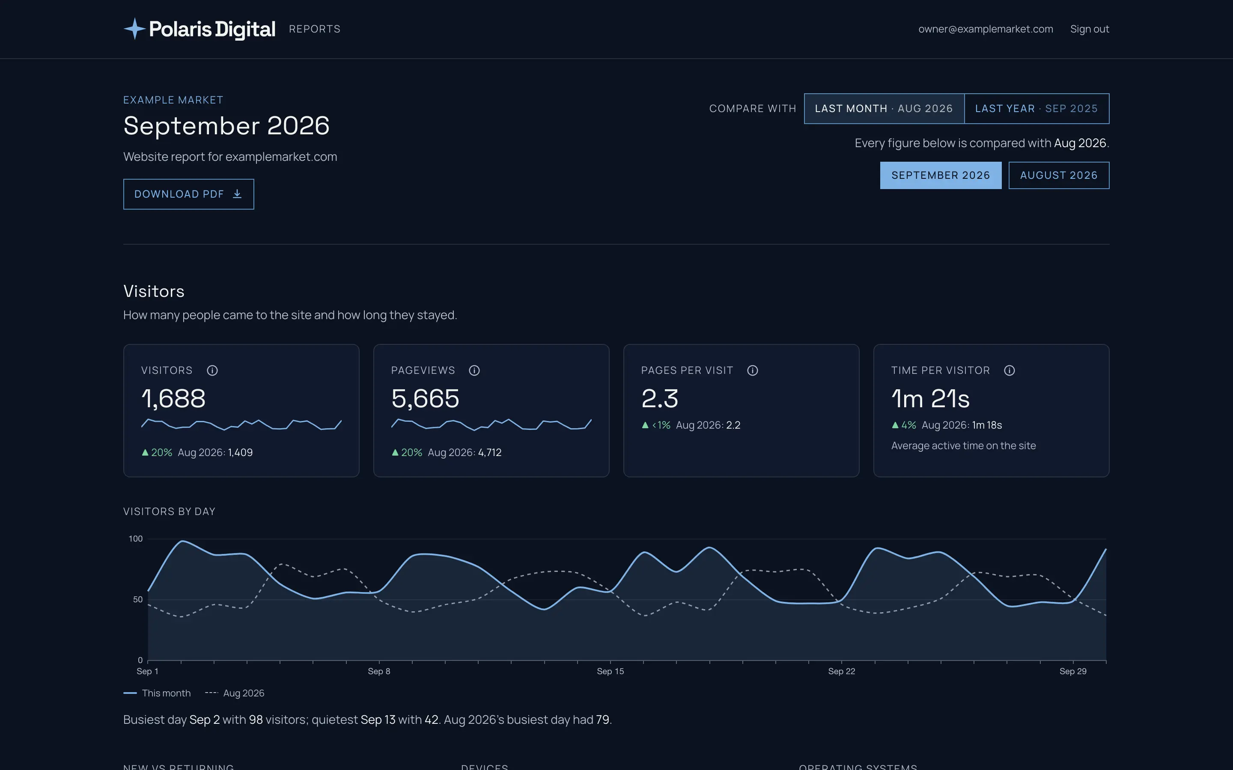Click Sign out link

(1089, 29)
